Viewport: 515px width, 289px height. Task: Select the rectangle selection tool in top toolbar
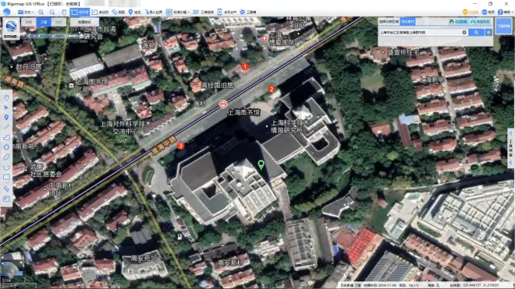tap(80, 12)
